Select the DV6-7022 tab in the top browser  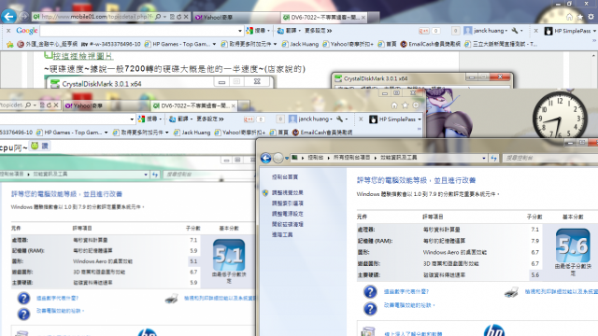(324, 17)
